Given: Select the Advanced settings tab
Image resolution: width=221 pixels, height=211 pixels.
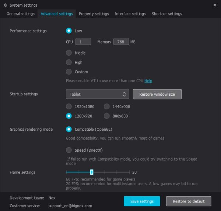Looking at the screenshot, I should pyautogui.click(x=57, y=14).
